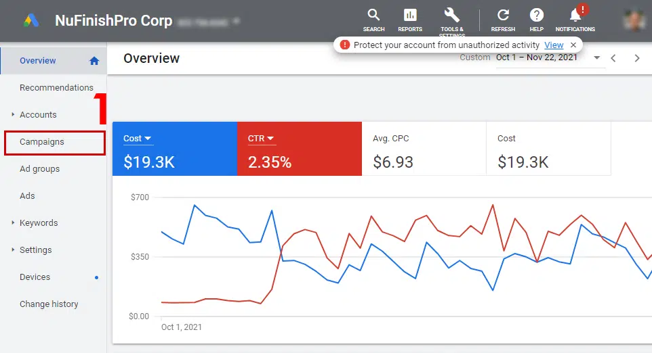This screenshot has height=353, width=652.
Task: Click the $700 axis label
Action: coord(140,197)
